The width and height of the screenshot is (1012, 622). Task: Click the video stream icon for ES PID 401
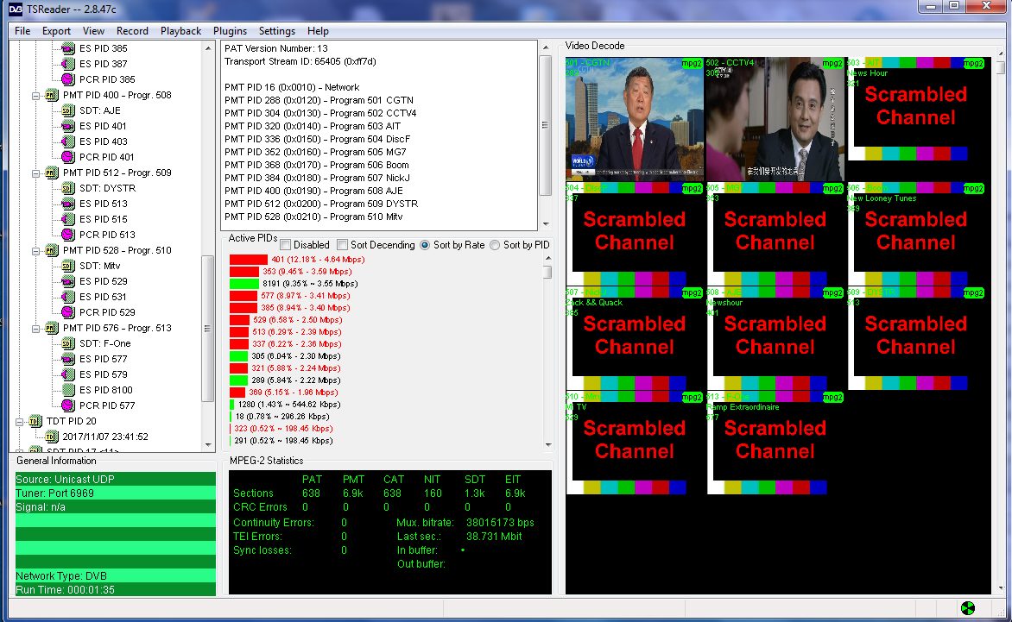[68, 126]
